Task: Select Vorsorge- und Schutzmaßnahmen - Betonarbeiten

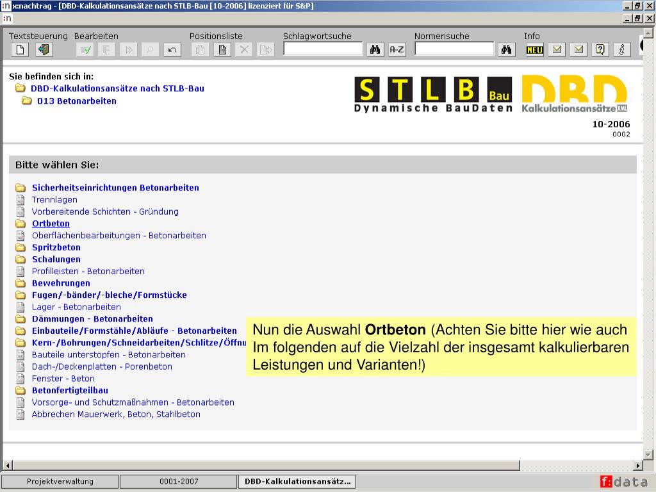Action: click(133, 402)
